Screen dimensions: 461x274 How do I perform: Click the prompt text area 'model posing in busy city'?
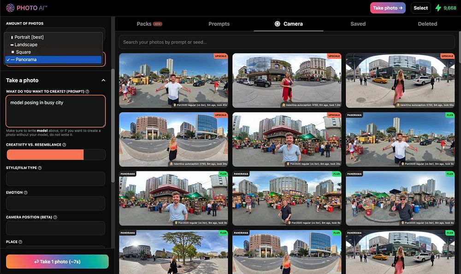[x=56, y=111]
